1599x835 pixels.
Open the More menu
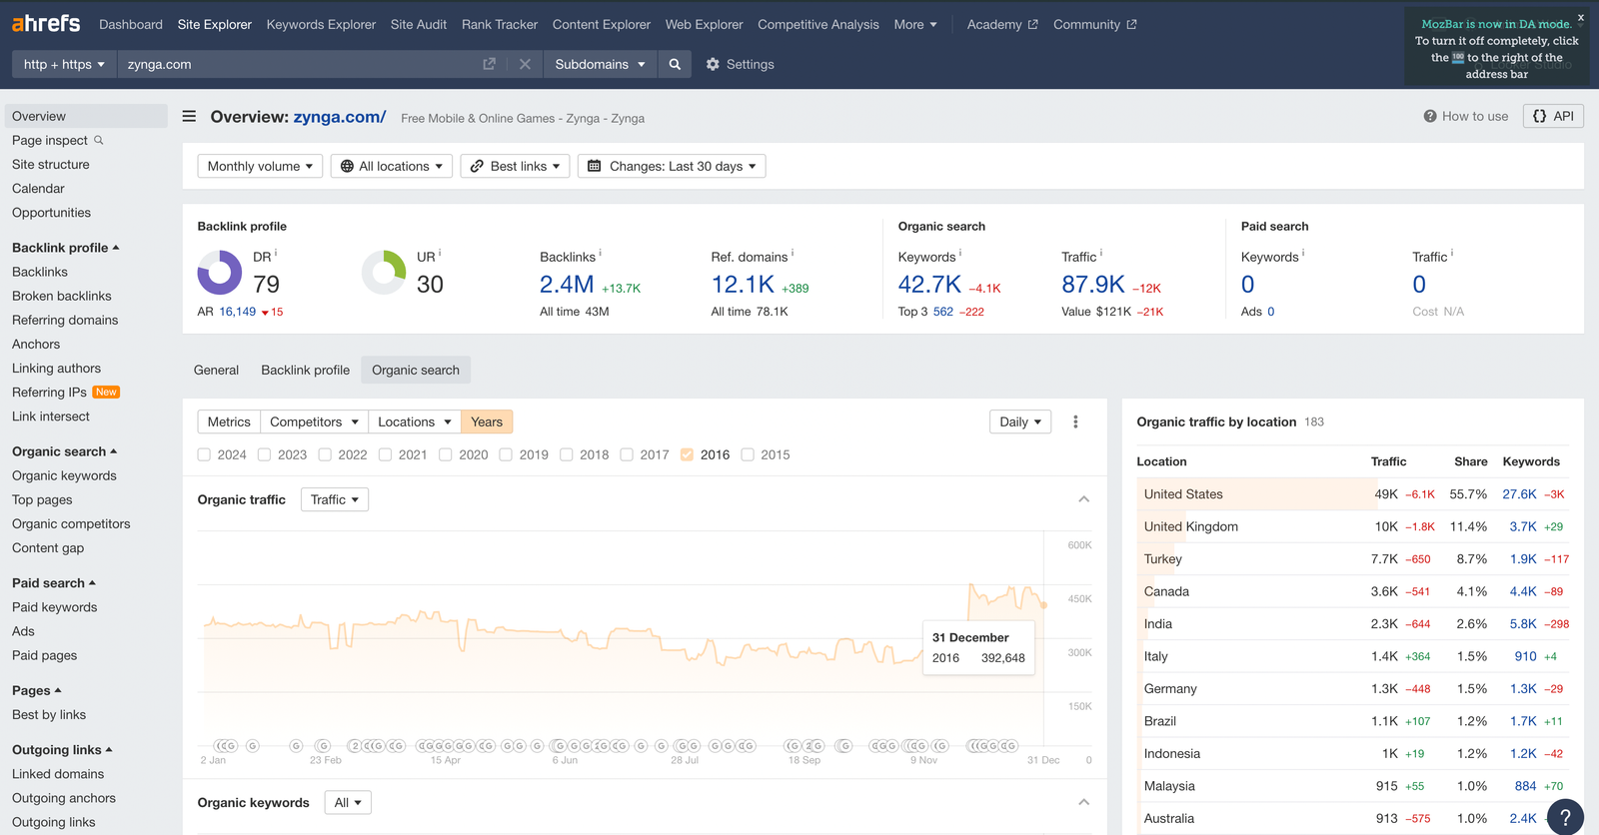coord(915,24)
